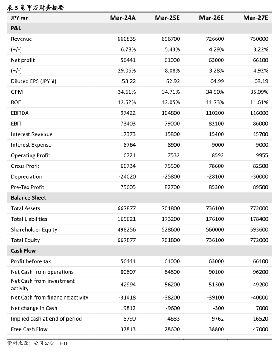
Task: Select the Implied cash at end of period label
Action: click(46, 319)
